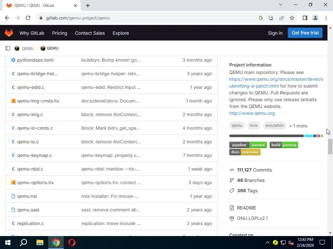Open File Explorer from the taskbar
The width and height of the screenshot is (333, 249).
tap(40, 243)
